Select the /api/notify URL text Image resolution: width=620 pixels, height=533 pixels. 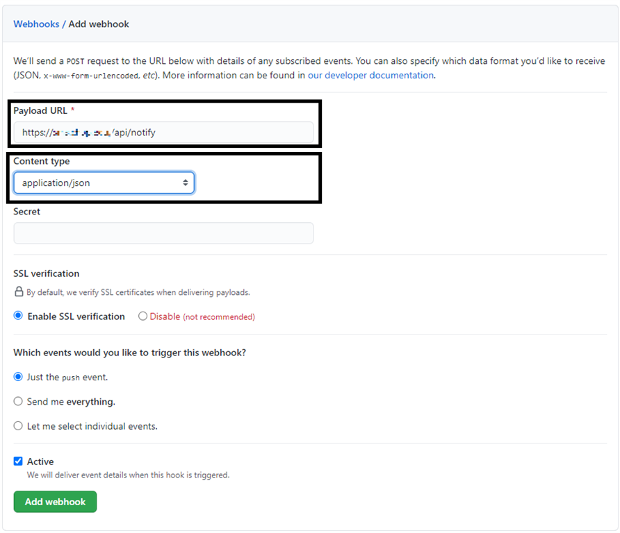click(x=136, y=133)
